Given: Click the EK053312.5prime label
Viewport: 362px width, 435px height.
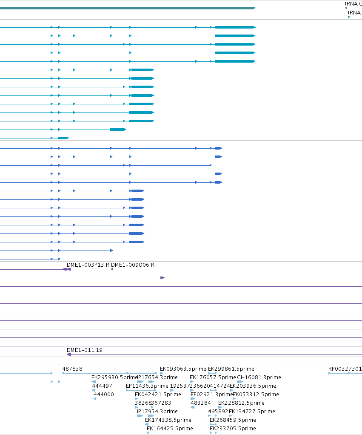Looking at the screenshot, I should coord(256,395).
